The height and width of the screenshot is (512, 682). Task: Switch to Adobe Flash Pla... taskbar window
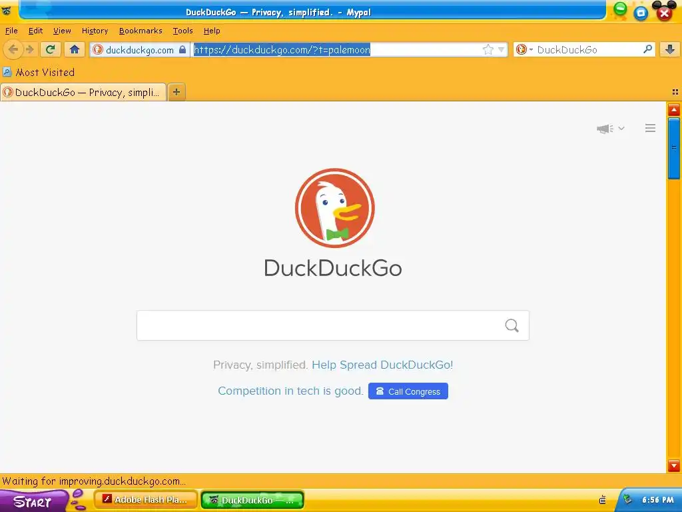coord(146,500)
